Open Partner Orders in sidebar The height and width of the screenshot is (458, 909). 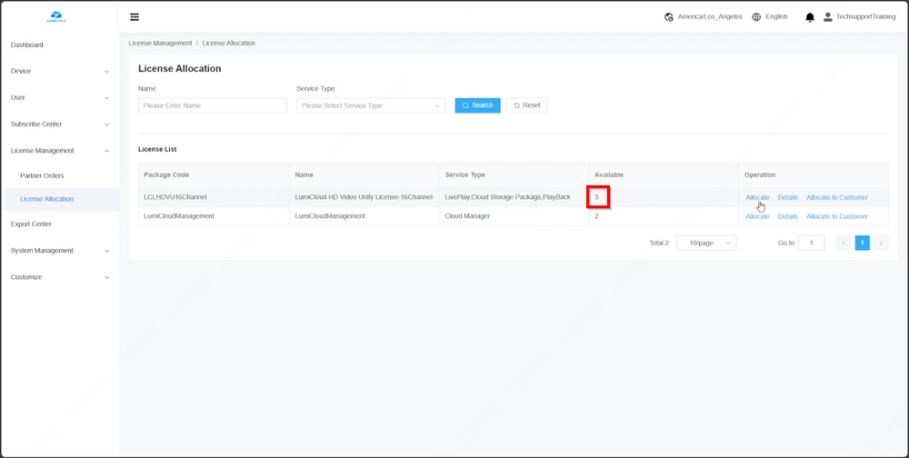pos(42,175)
